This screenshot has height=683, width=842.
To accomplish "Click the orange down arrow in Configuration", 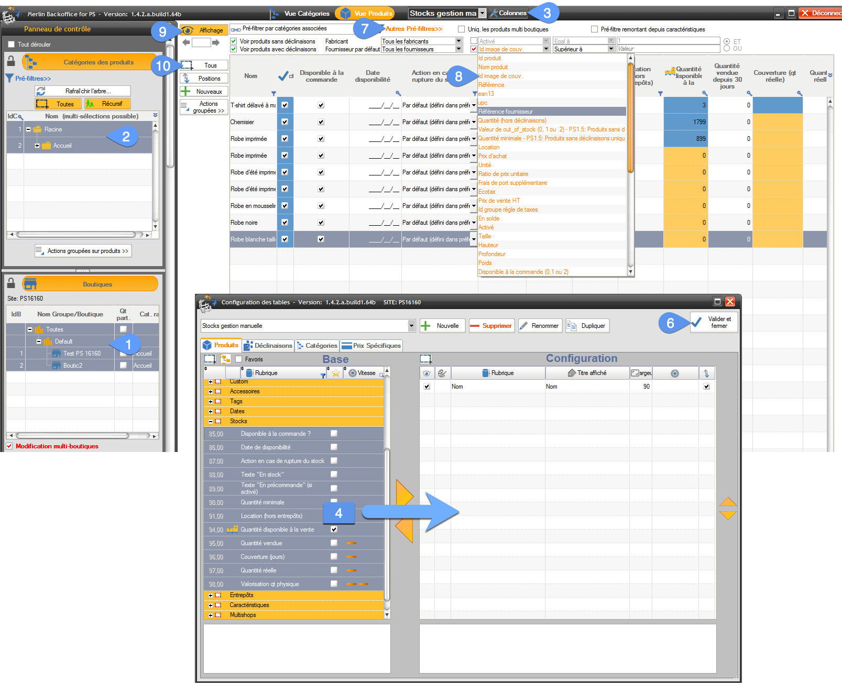I will pos(728,515).
